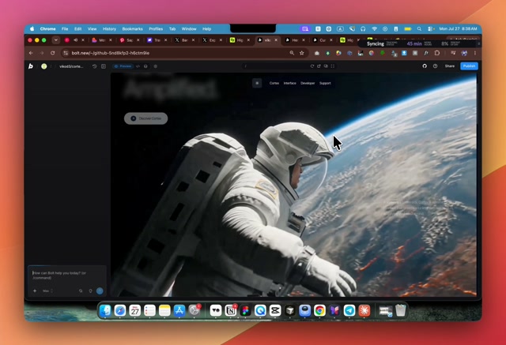
Task: Toggle preview fullscreen icon
Action: coord(333,66)
